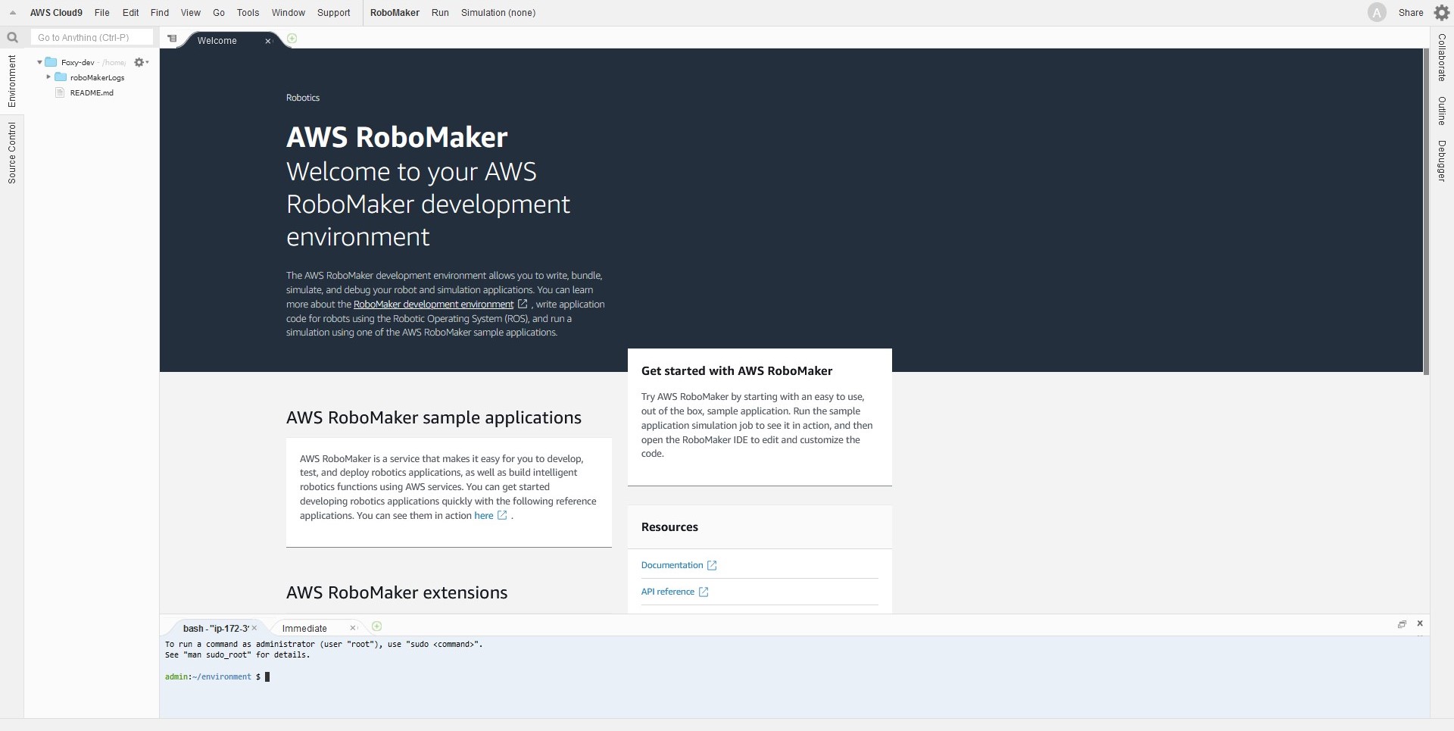Open the AWS Cloud9 menu

point(56,13)
